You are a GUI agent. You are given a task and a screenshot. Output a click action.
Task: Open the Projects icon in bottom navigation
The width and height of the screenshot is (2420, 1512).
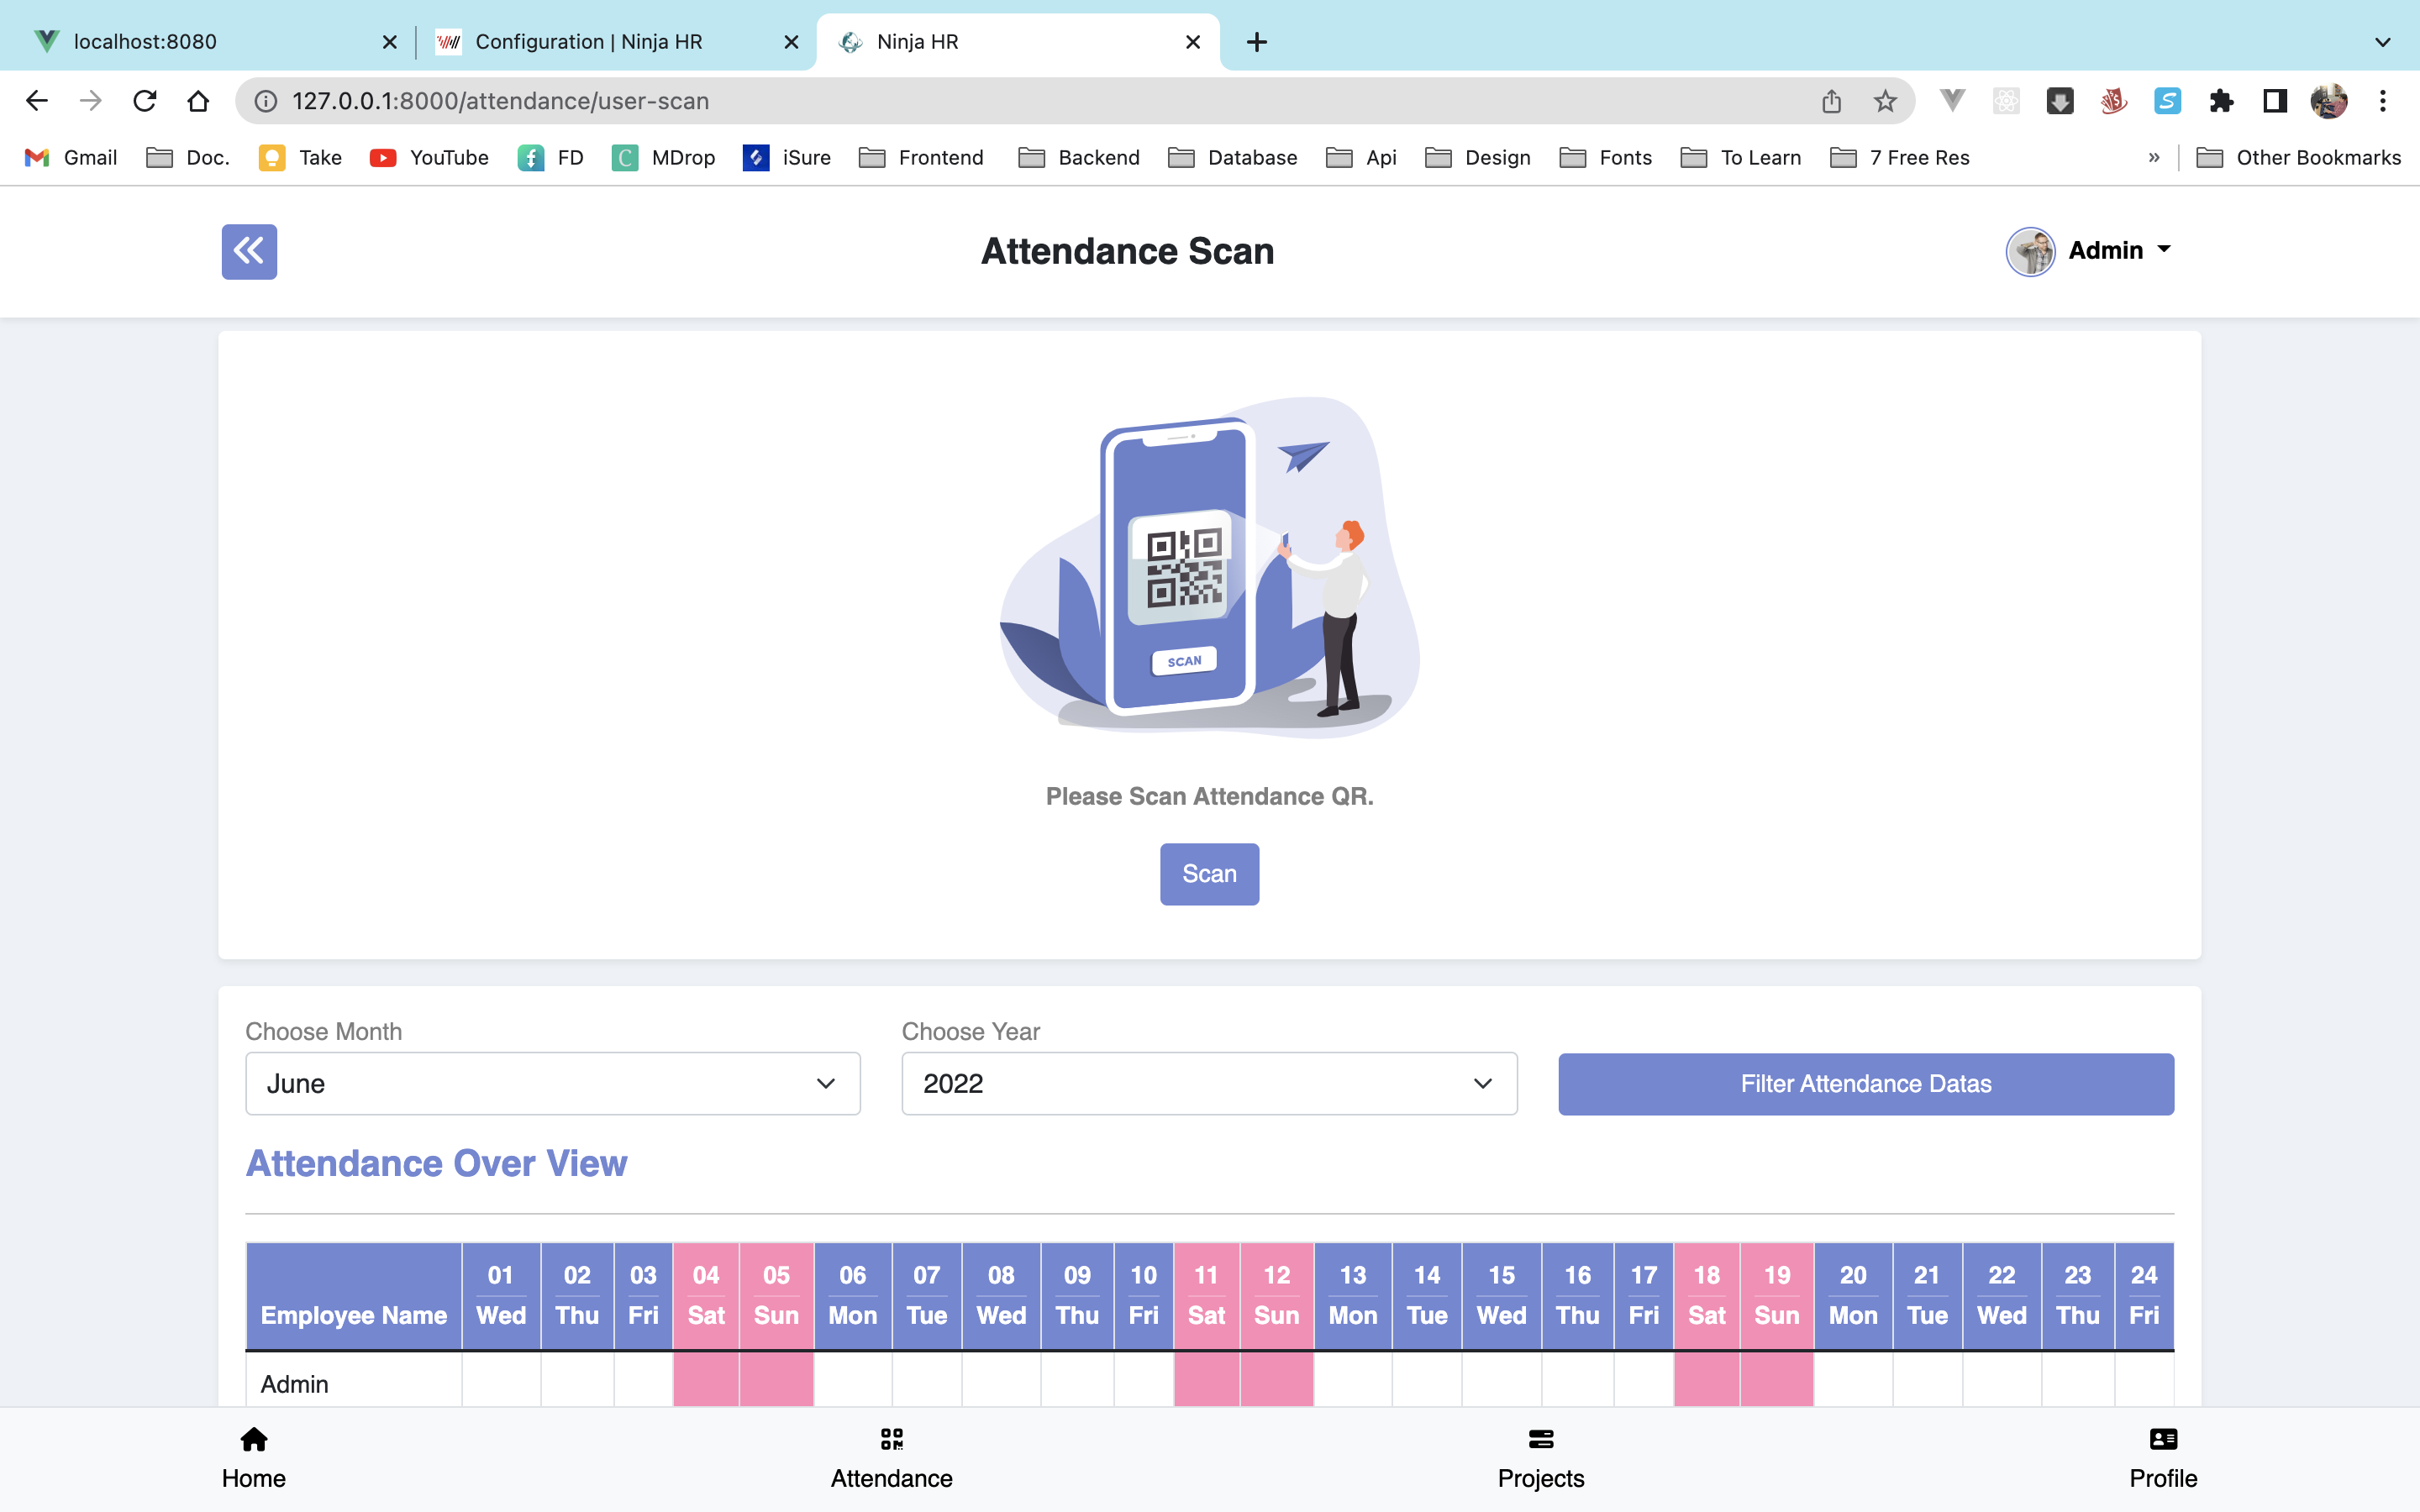pyautogui.click(x=1540, y=1440)
